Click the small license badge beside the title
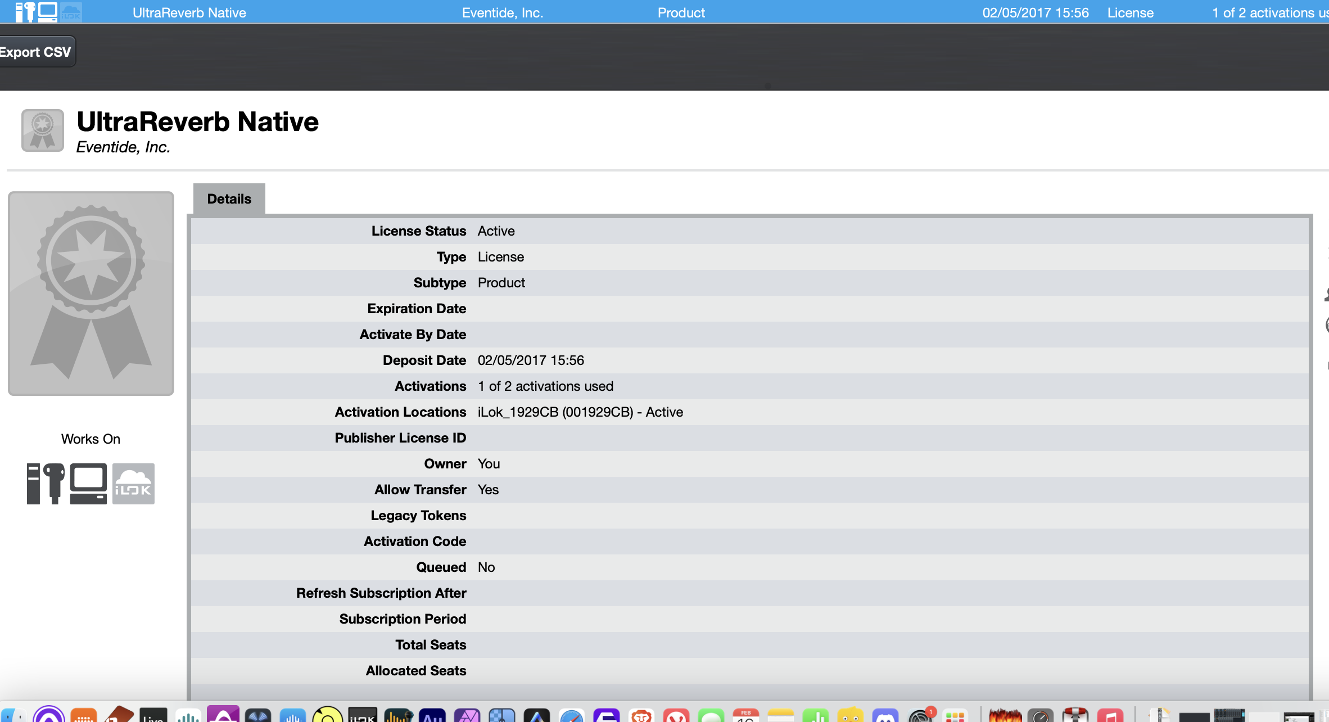The width and height of the screenshot is (1329, 722). [43, 130]
